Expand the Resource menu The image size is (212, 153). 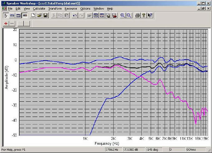[x=71, y=8]
